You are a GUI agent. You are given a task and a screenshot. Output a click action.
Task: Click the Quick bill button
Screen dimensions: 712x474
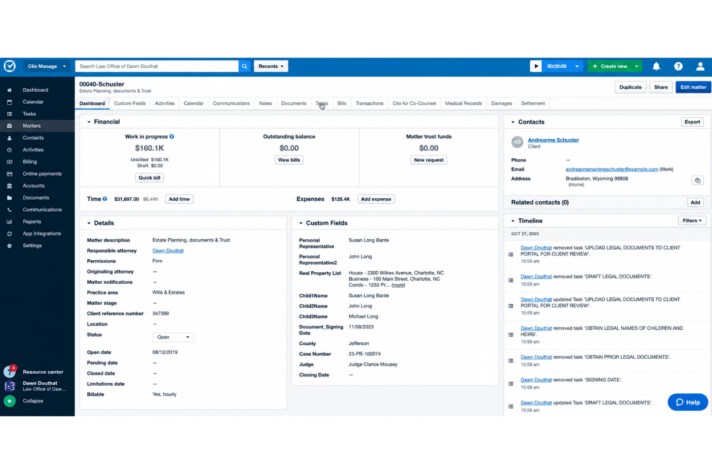[150, 178]
